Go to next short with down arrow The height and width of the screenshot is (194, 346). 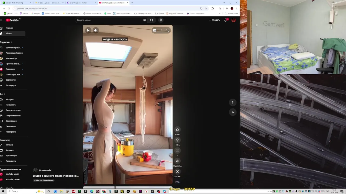pyautogui.click(x=232, y=112)
